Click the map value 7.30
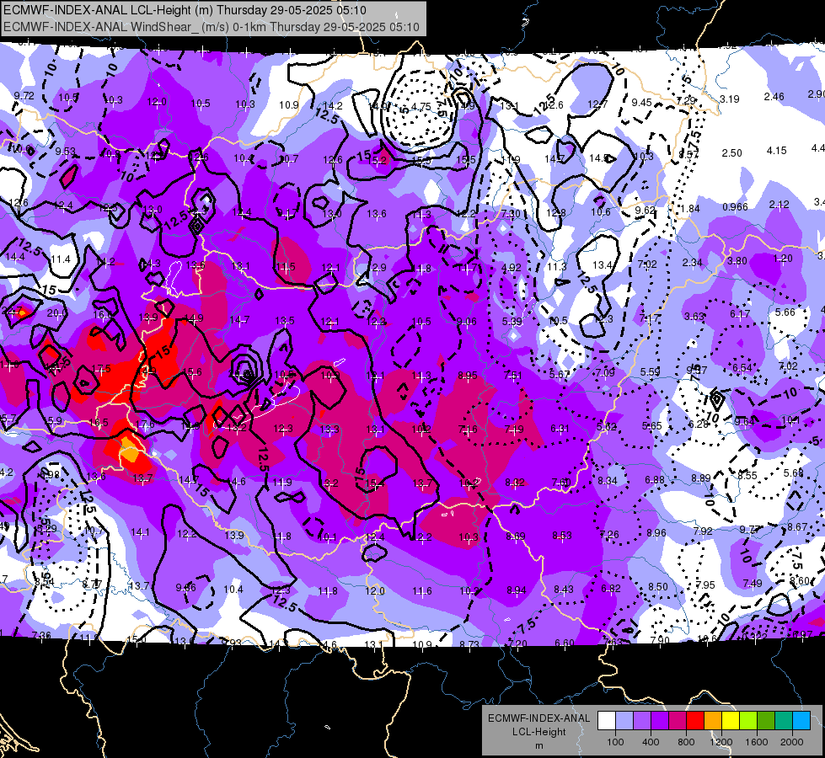Screen dimensions: 825x758 [x=511, y=214]
